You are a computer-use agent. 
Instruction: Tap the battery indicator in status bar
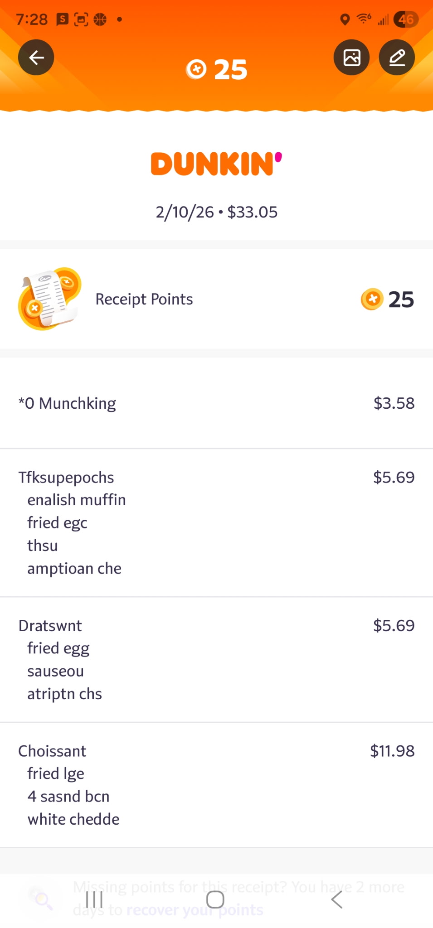[x=406, y=19]
